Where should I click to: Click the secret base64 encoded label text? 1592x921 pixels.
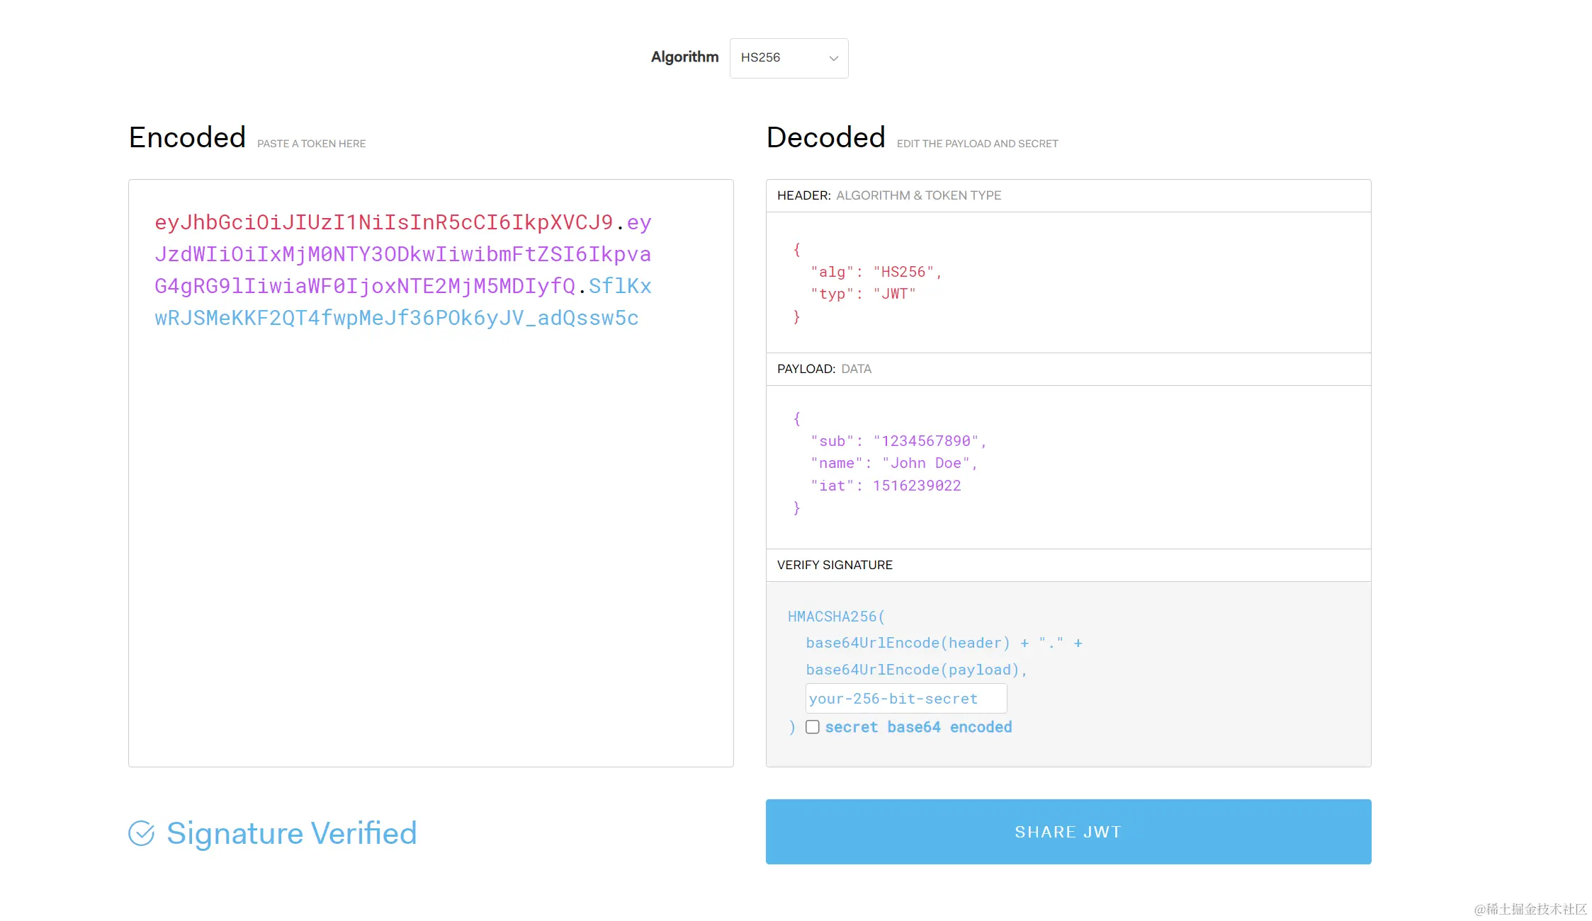pyautogui.click(x=918, y=727)
